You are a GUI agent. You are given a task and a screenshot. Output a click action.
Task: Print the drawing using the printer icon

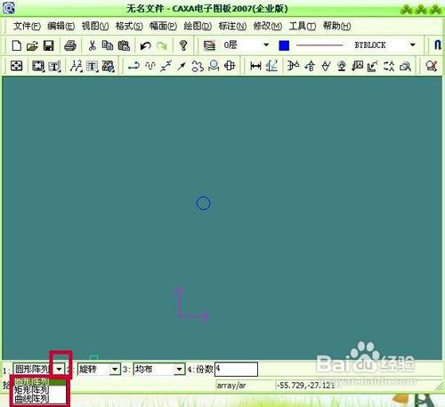(70, 45)
